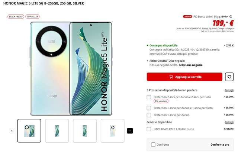Click Confronta ora link

point(220,145)
